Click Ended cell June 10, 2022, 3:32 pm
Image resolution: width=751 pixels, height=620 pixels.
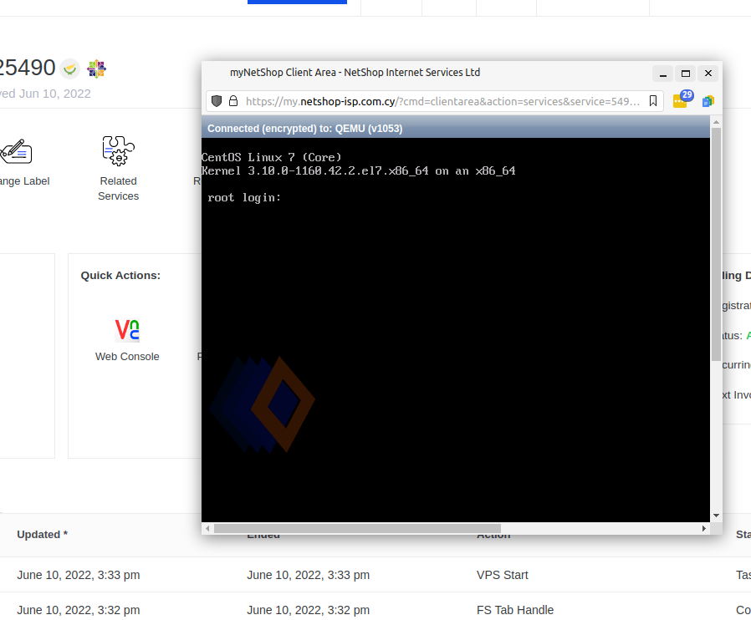tap(309, 611)
